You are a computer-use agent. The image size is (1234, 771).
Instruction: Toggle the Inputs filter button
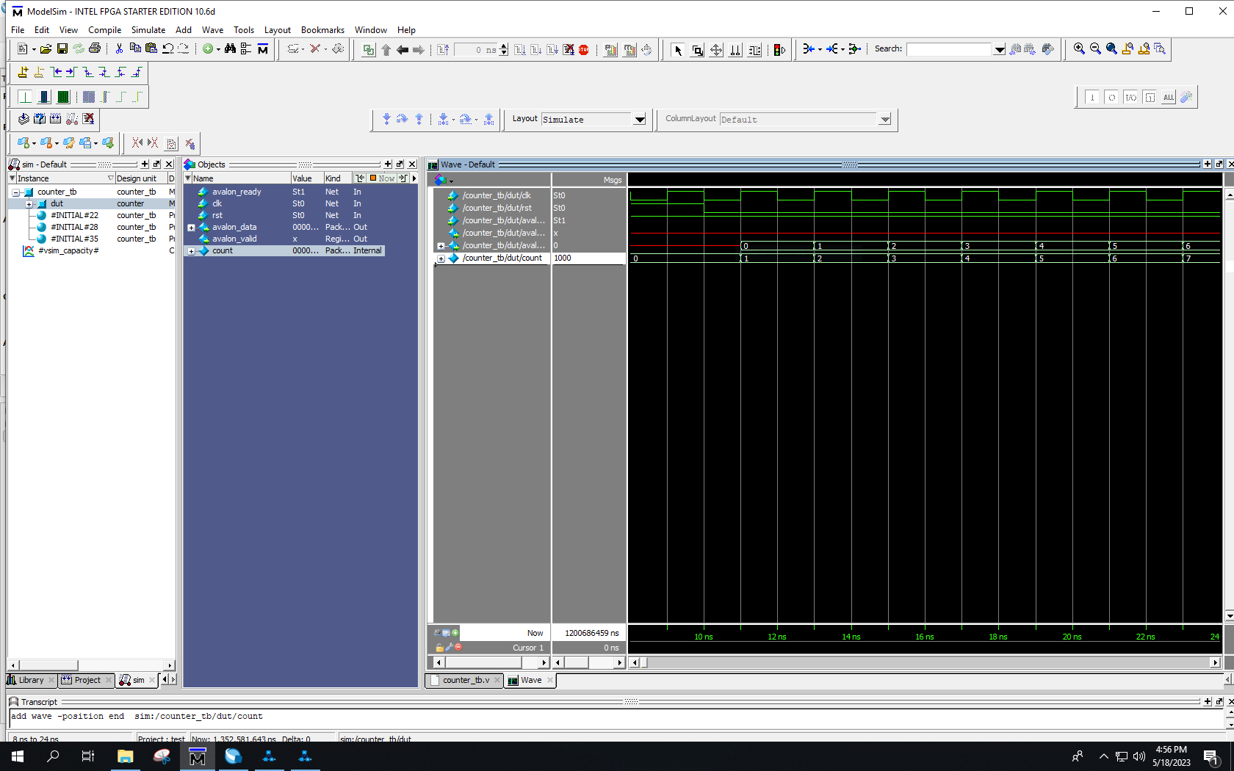(x=1092, y=98)
